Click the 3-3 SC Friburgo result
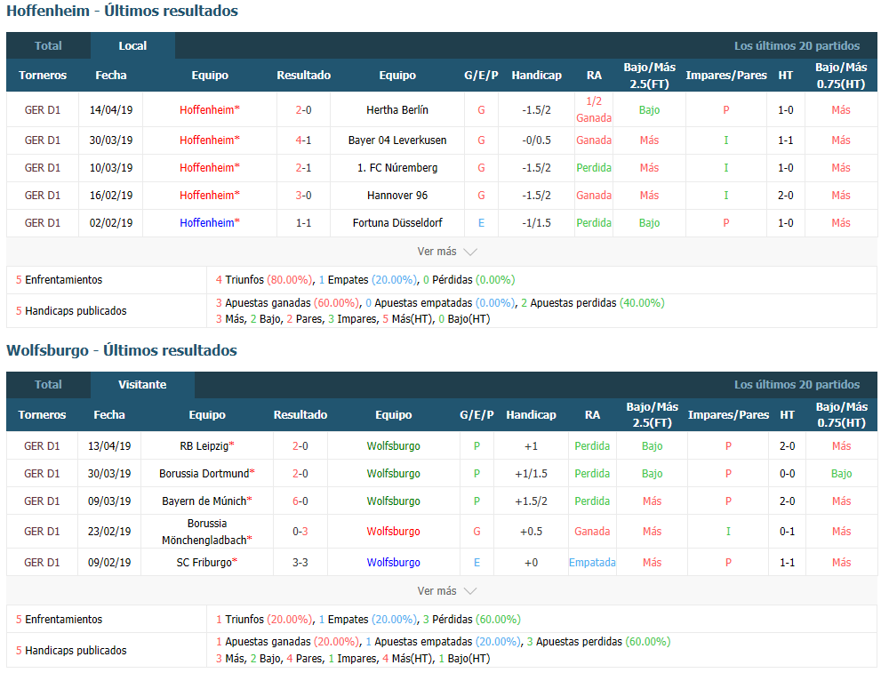 pos(300,563)
